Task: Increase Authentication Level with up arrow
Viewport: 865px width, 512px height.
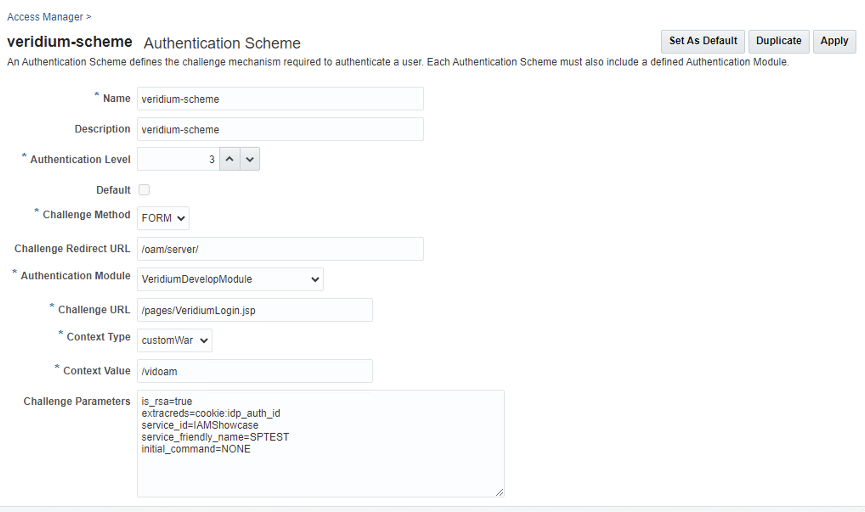Action: pos(229,159)
